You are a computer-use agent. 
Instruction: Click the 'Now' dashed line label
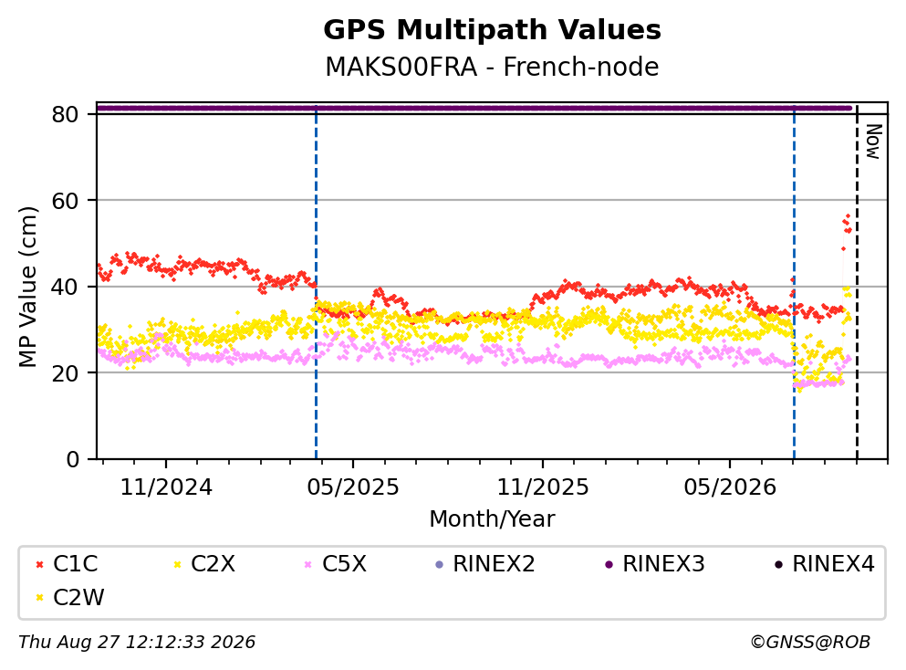pos(874,142)
